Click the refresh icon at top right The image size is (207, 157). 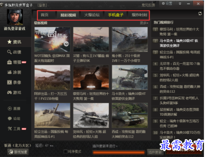pos(200,14)
